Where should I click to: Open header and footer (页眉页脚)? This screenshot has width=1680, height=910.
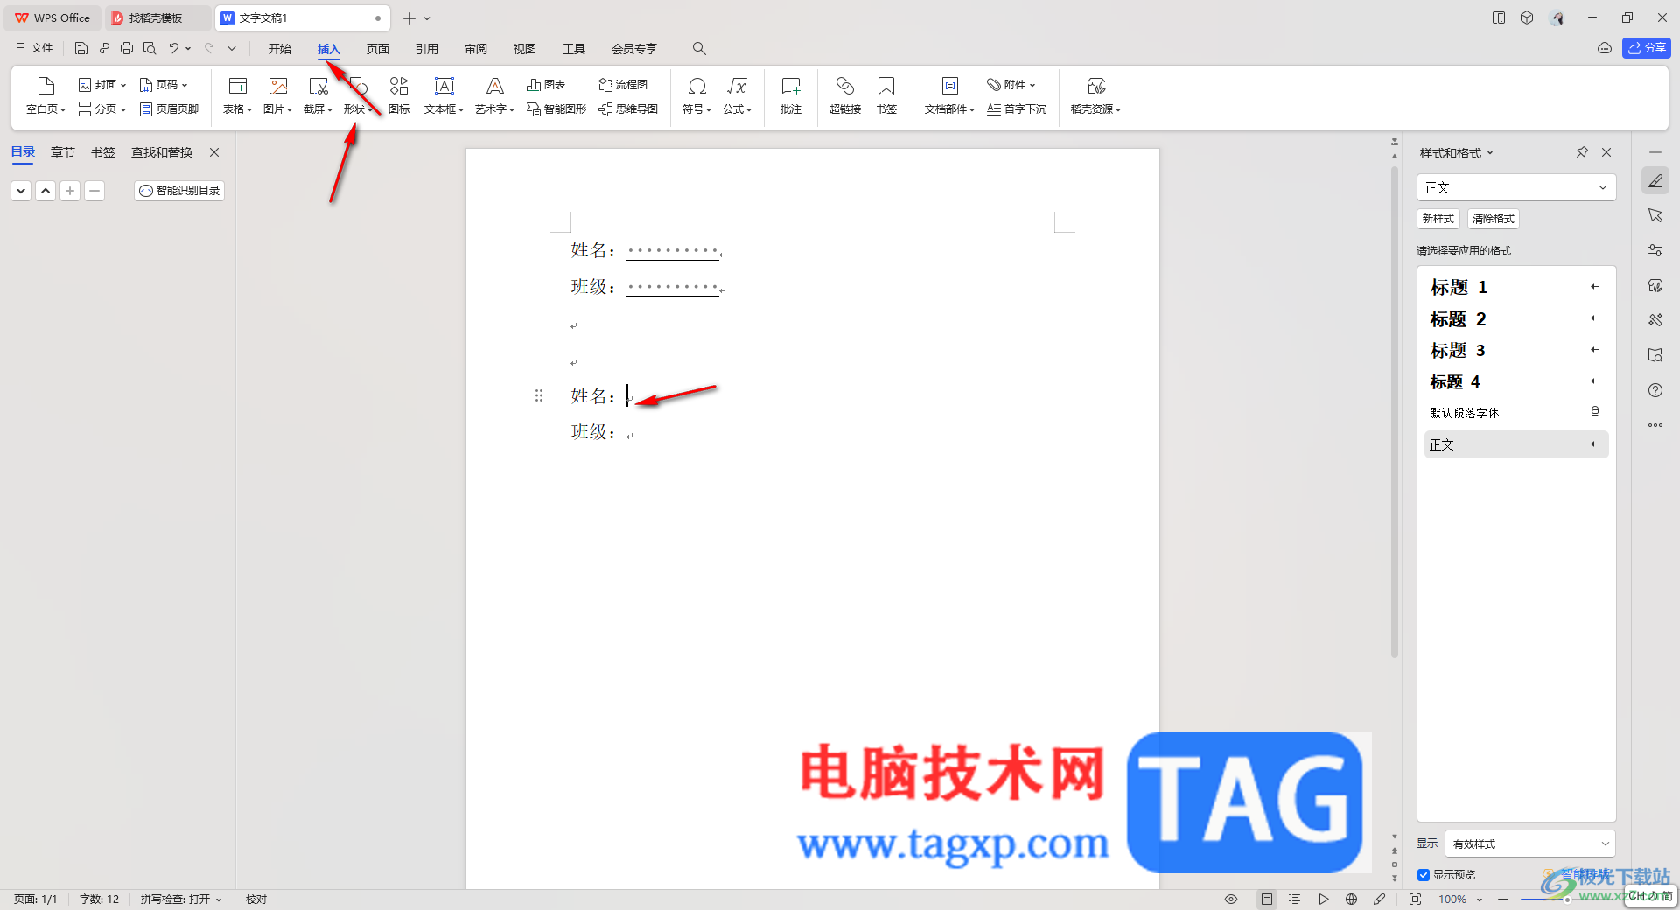tap(169, 109)
